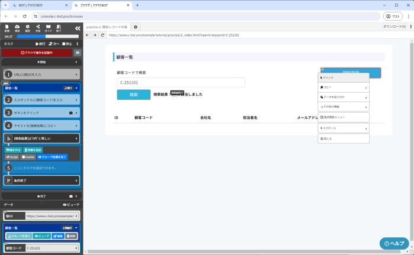Screen dimensions: 414x255
Task: Toggle the ビューア eye in データ header
Action: pos(70,204)
